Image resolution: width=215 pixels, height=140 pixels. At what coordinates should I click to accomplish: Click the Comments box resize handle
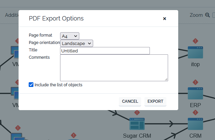tap(166, 79)
